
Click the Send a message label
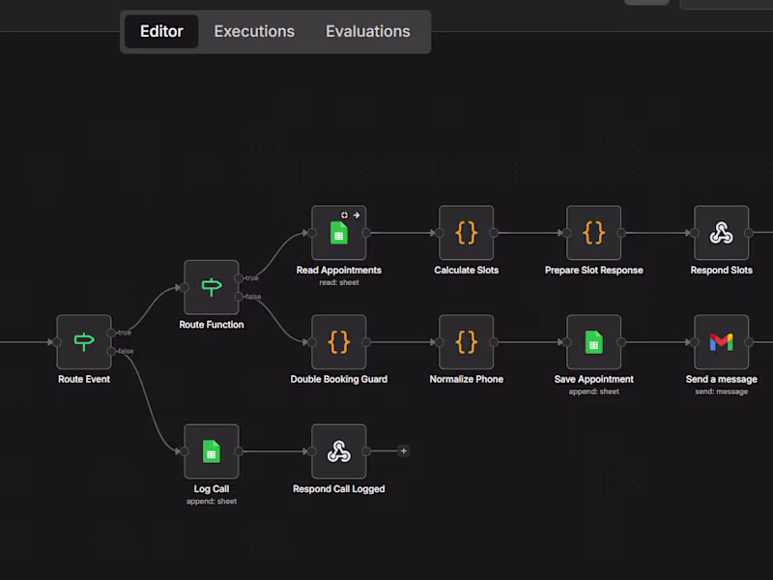pos(721,379)
